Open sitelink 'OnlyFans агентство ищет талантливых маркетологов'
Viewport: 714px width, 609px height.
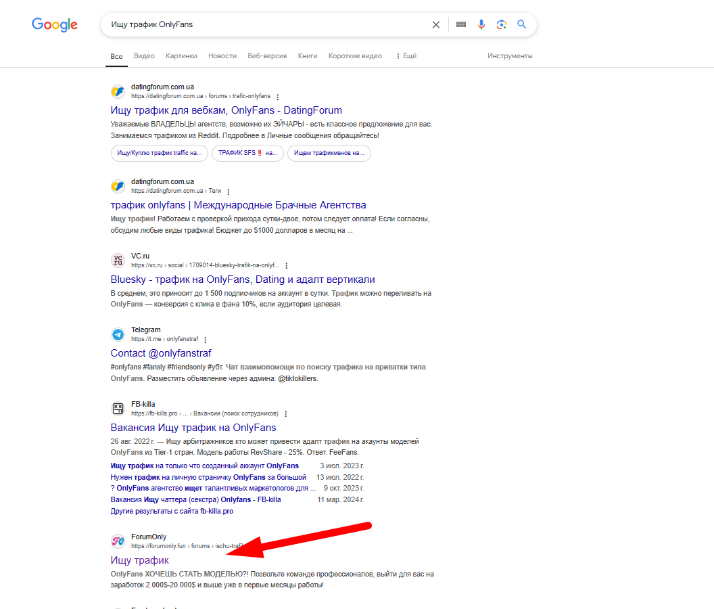pyautogui.click(x=213, y=488)
